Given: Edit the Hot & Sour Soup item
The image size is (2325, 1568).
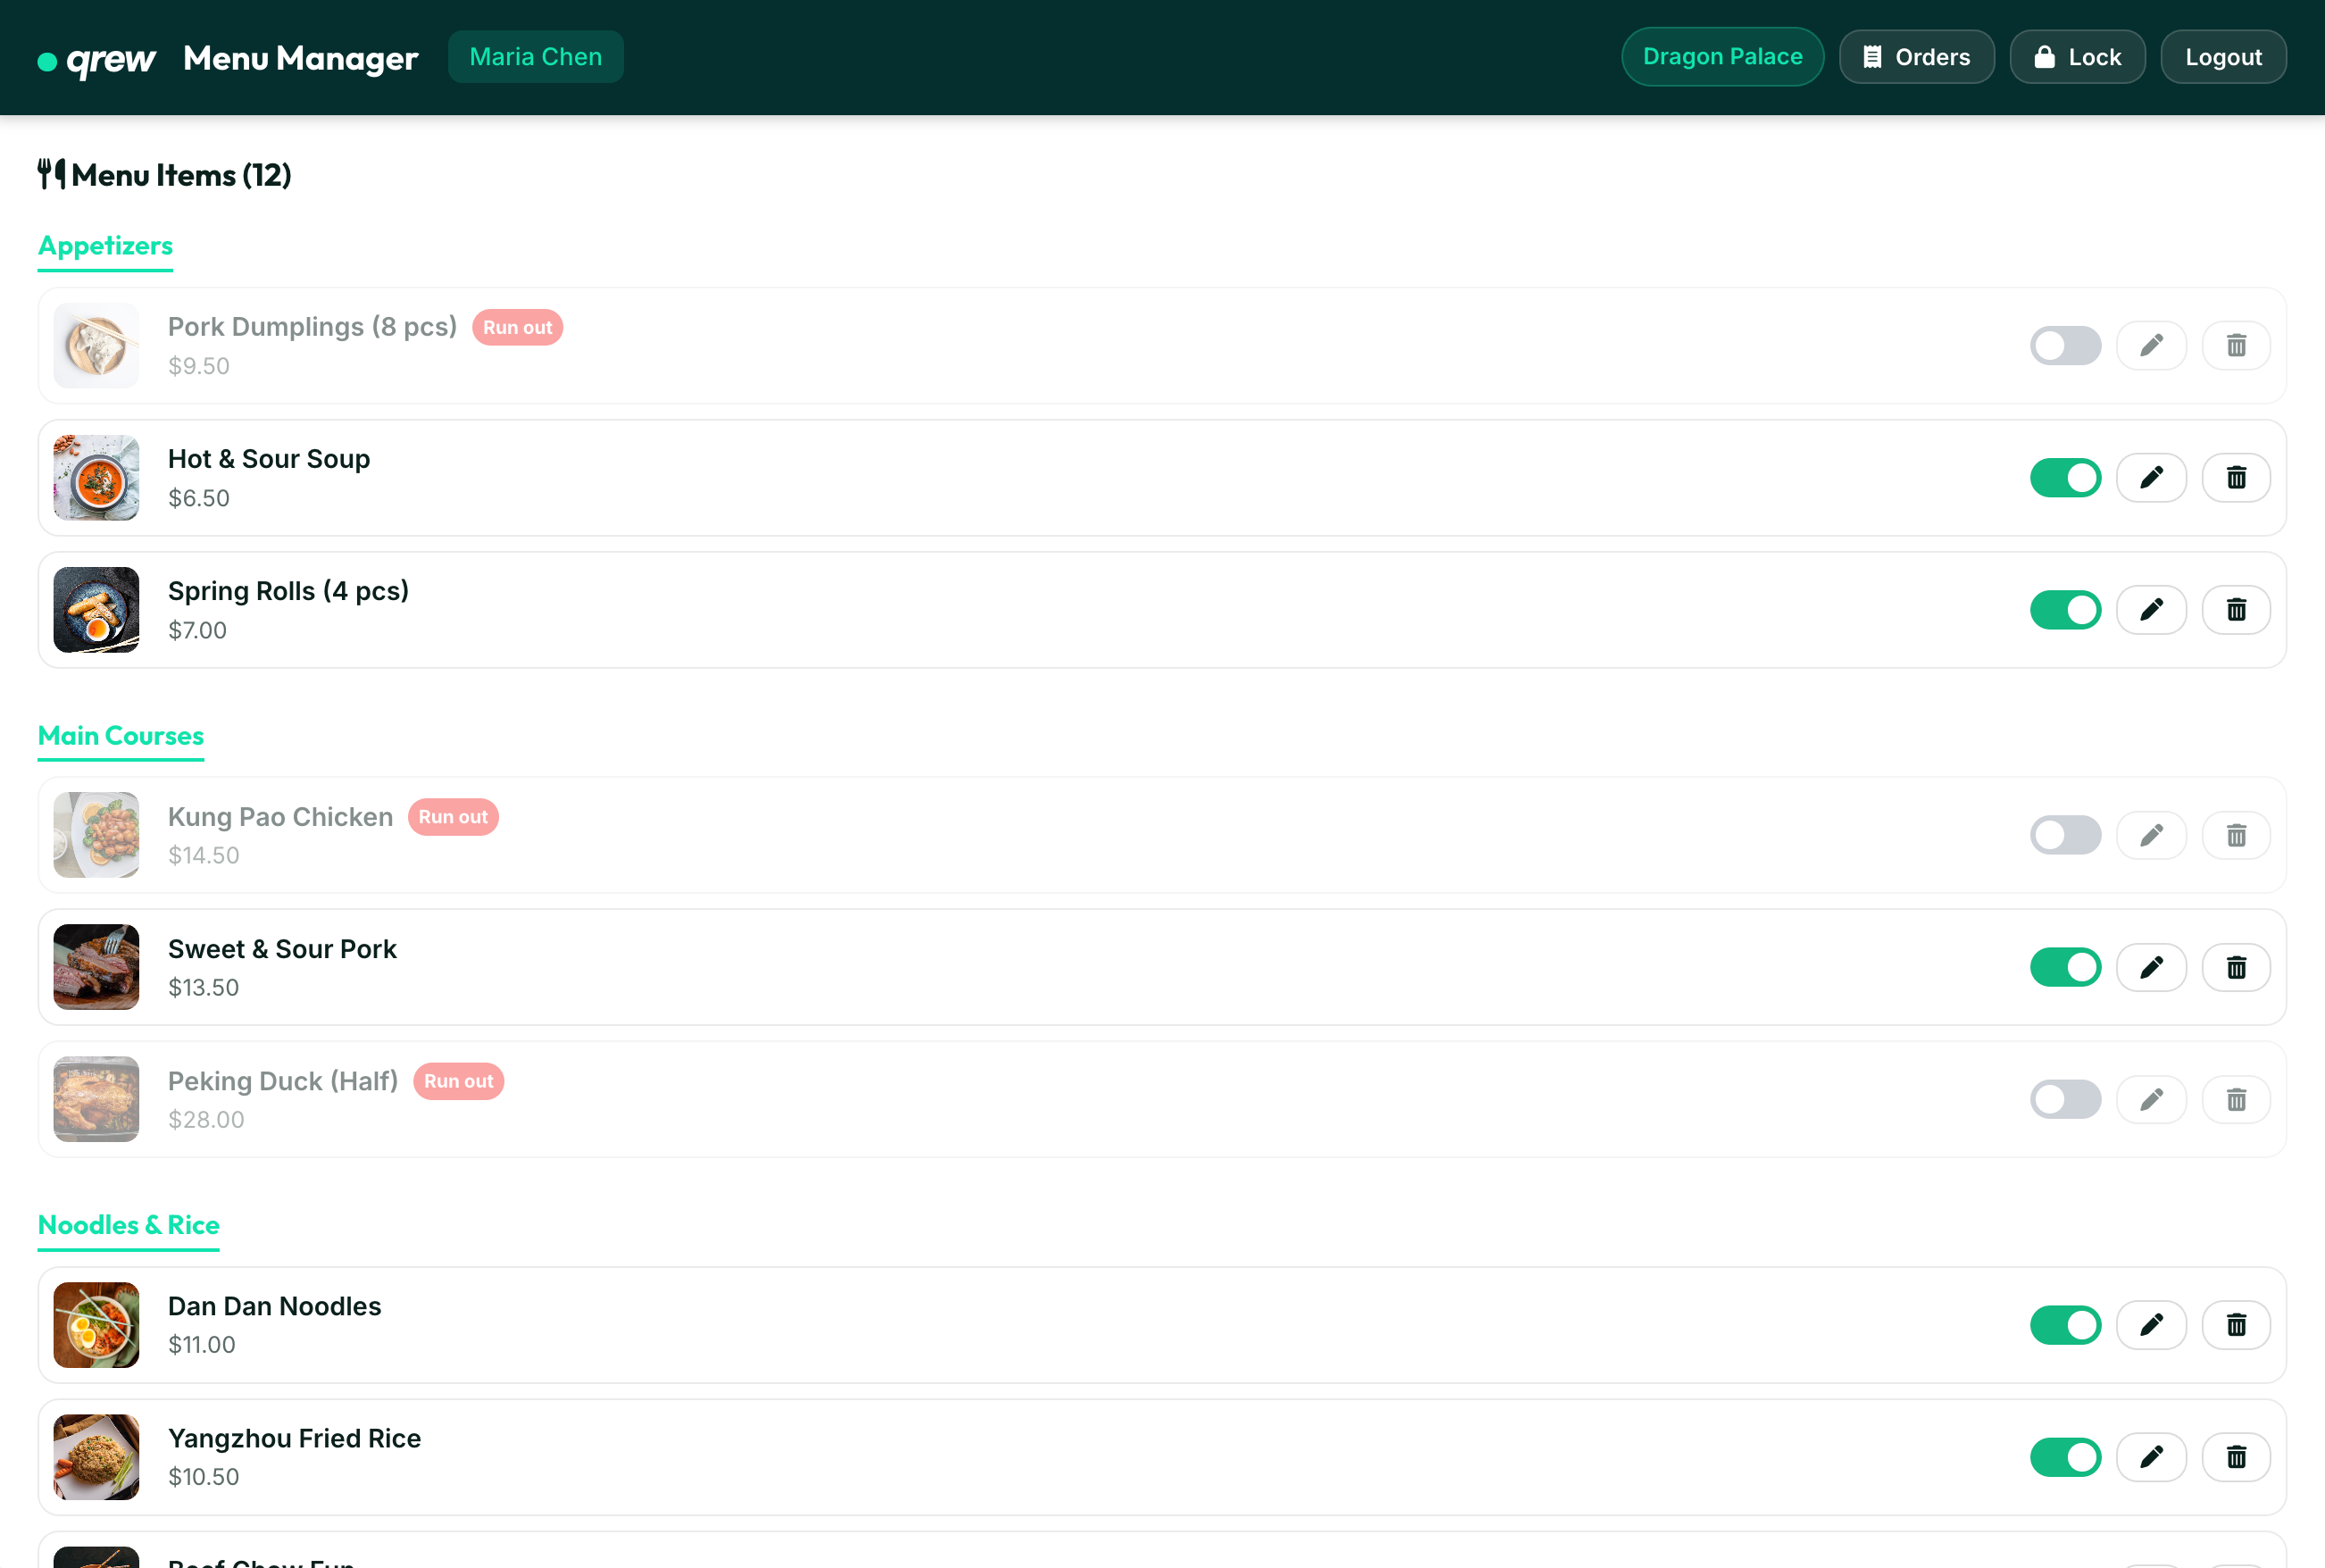Looking at the screenshot, I should (2152, 477).
